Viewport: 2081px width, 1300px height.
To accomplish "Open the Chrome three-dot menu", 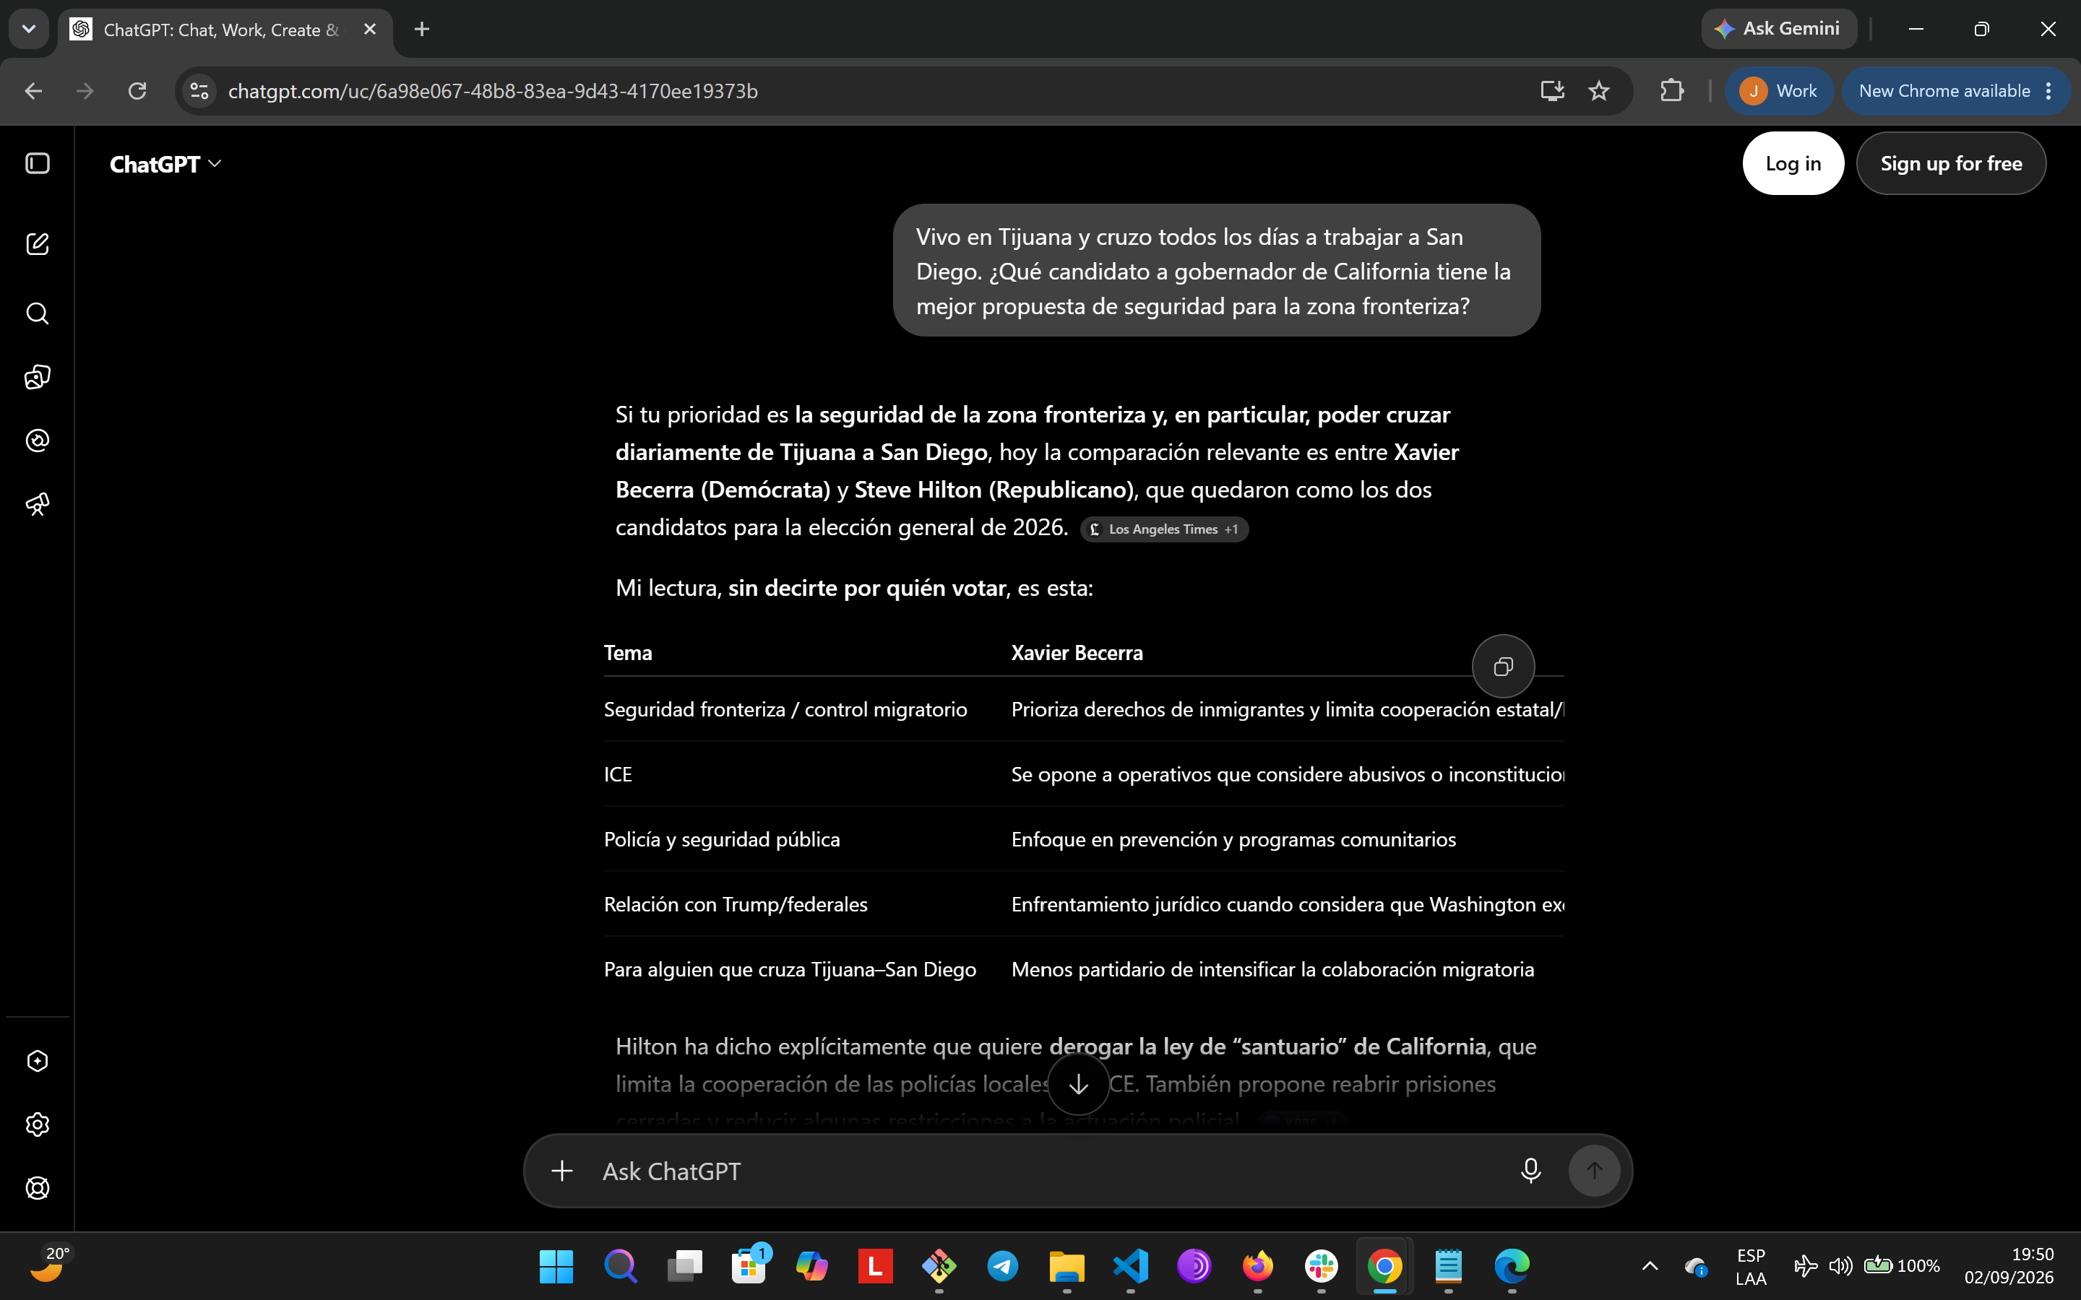I will tap(2049, 91).
